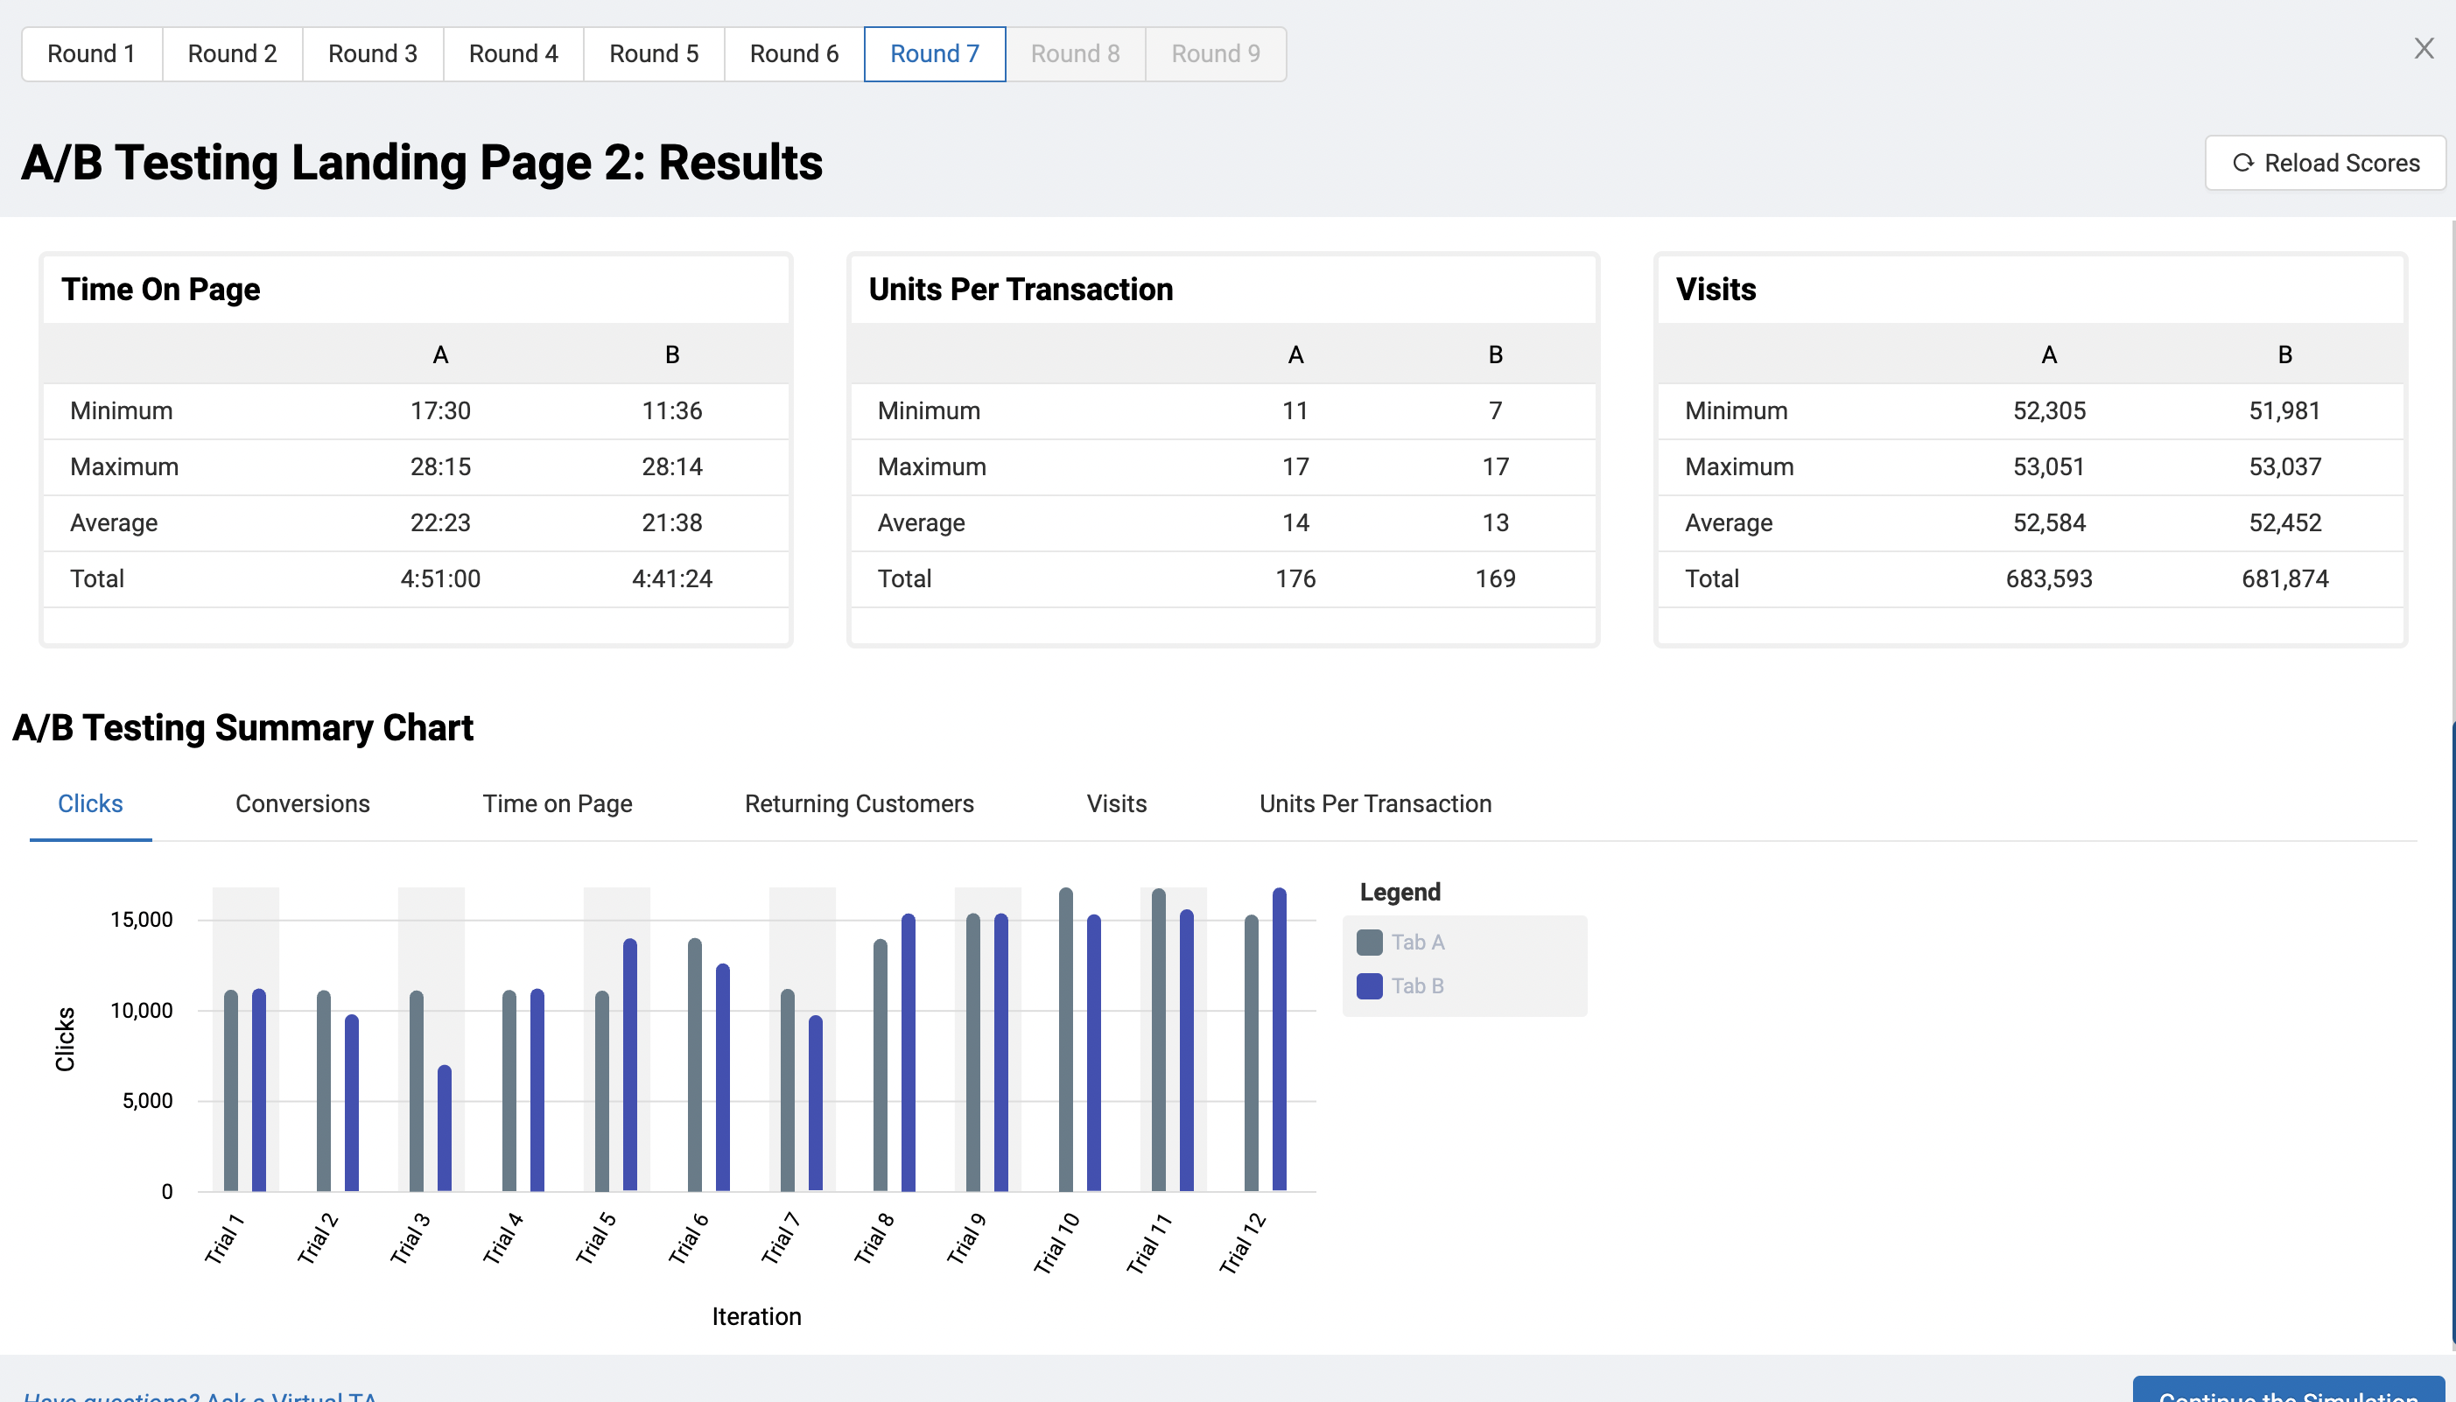Click the disabled Round 9 tab
Image resolution: width=2456 pixels, height=1402 pixels.
pyautogui.click(x=1216, y=54)
